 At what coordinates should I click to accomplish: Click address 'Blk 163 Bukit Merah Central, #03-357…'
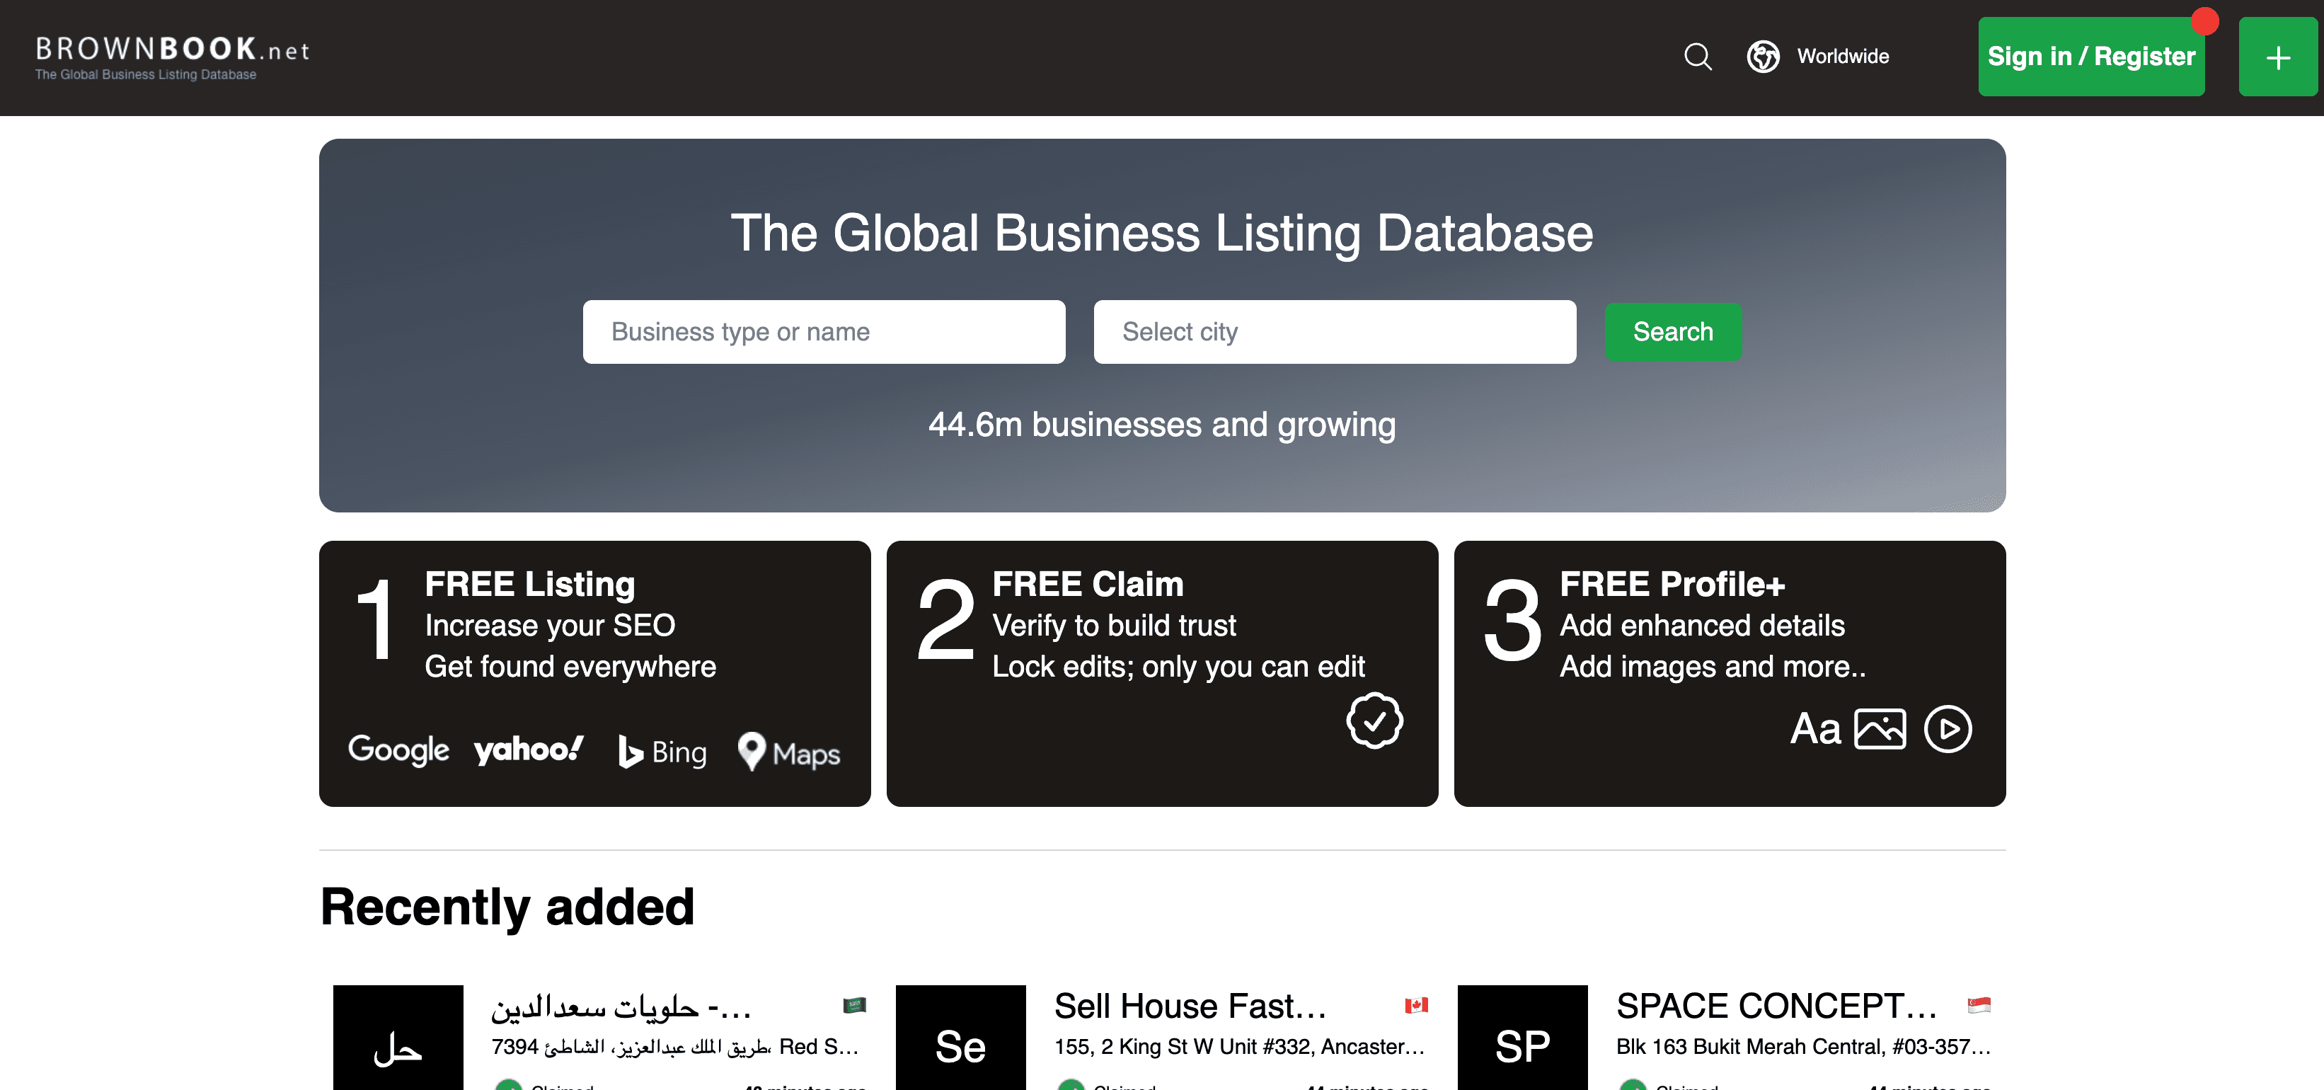coord(1803,1047)
